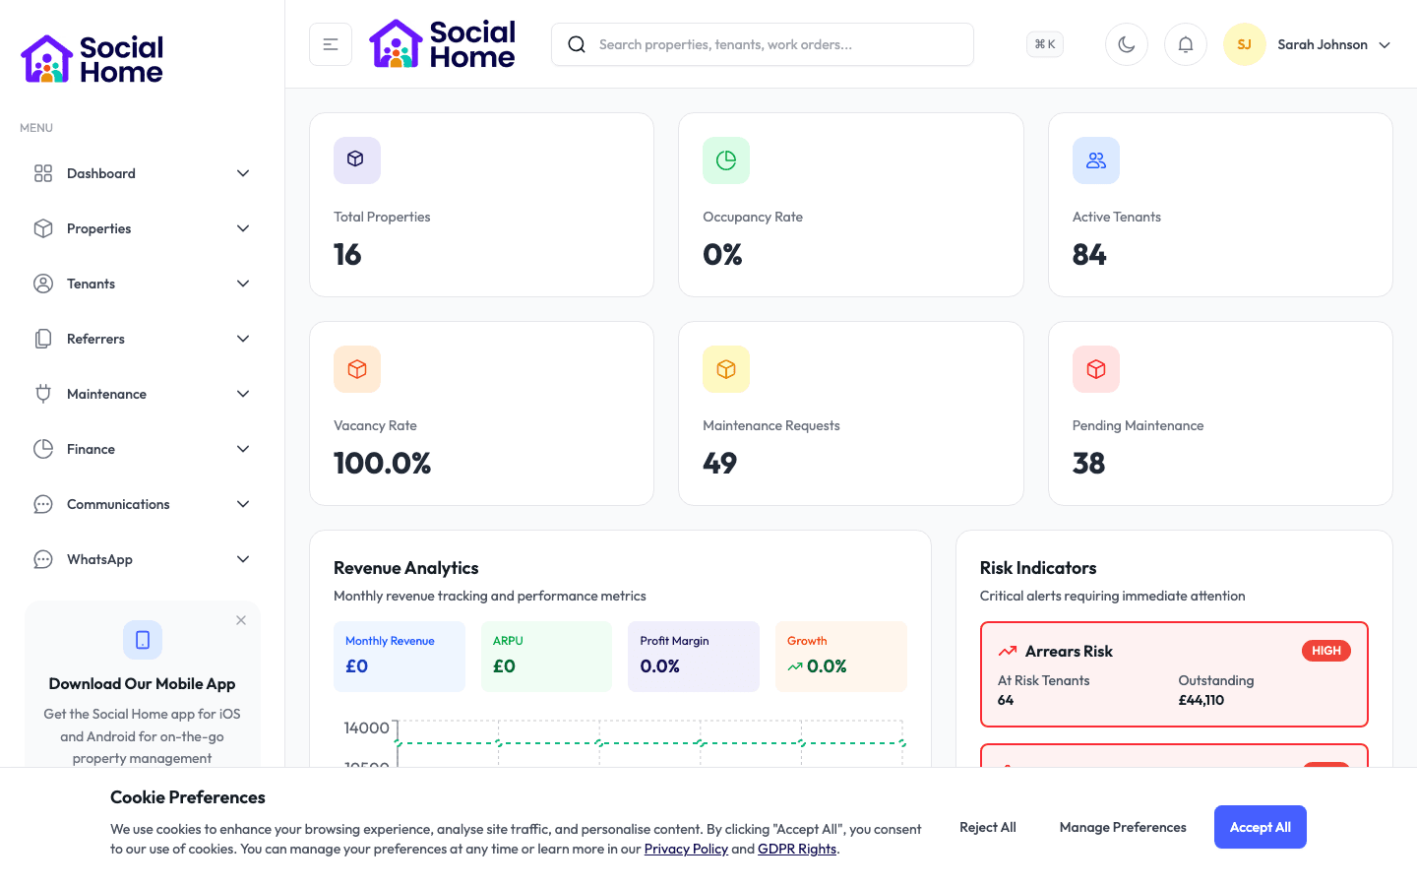Click the Growth metric card in Revenue Analytics
1417x886 pixels.
pyautogui.click(x=841, y=656)
